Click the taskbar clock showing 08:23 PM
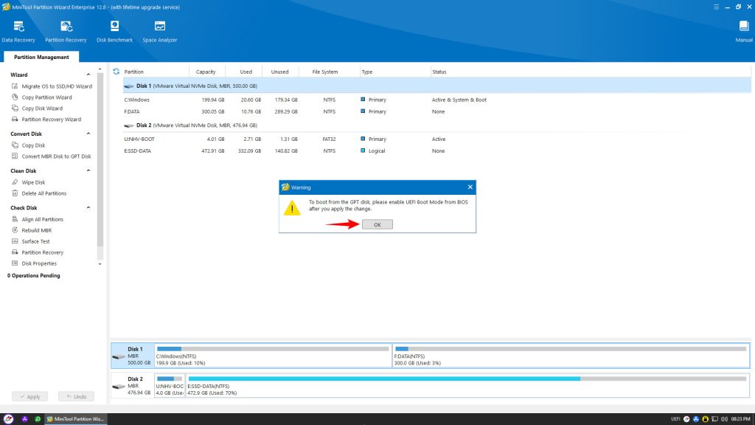 [x=740, y=419]
